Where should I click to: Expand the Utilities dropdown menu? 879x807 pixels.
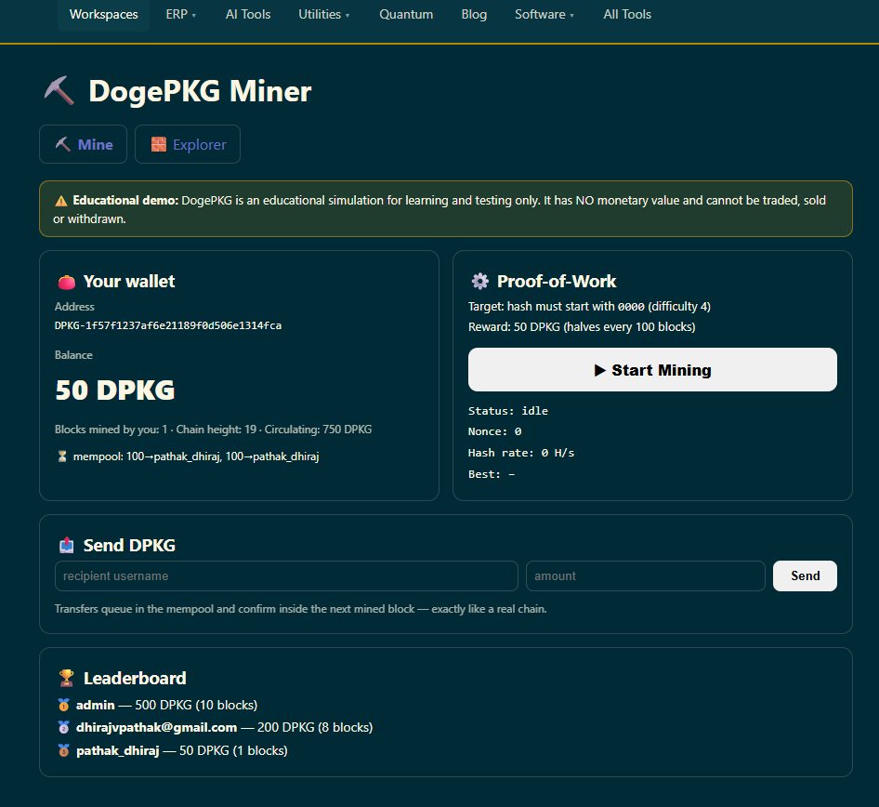coord(324,15)
